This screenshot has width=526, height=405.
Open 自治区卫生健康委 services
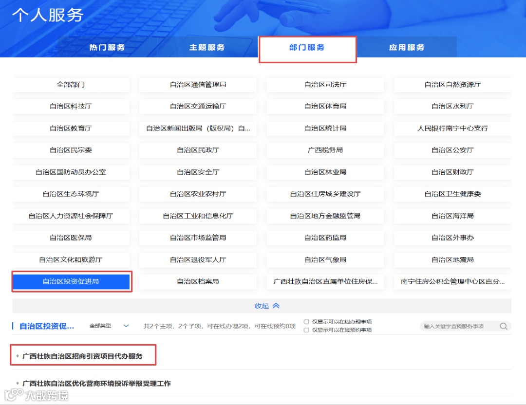pos(452,194)
